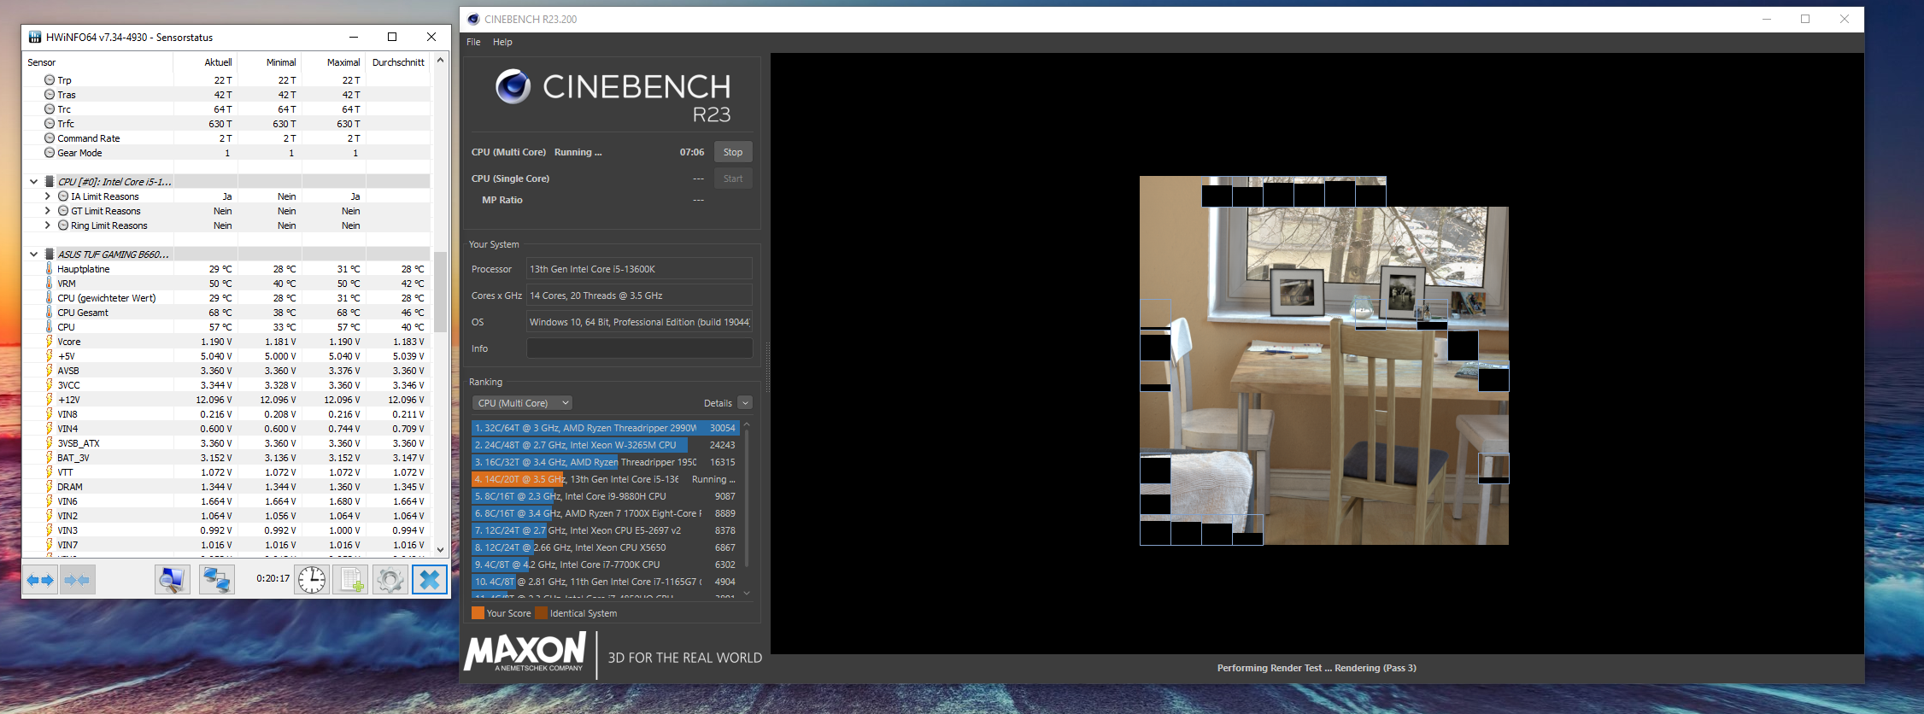Image resolution: width=1924 pixels, height=714 pixels.
Task: Click the HWiNFO64 title bar app icon
Action: tap(35, 37)
